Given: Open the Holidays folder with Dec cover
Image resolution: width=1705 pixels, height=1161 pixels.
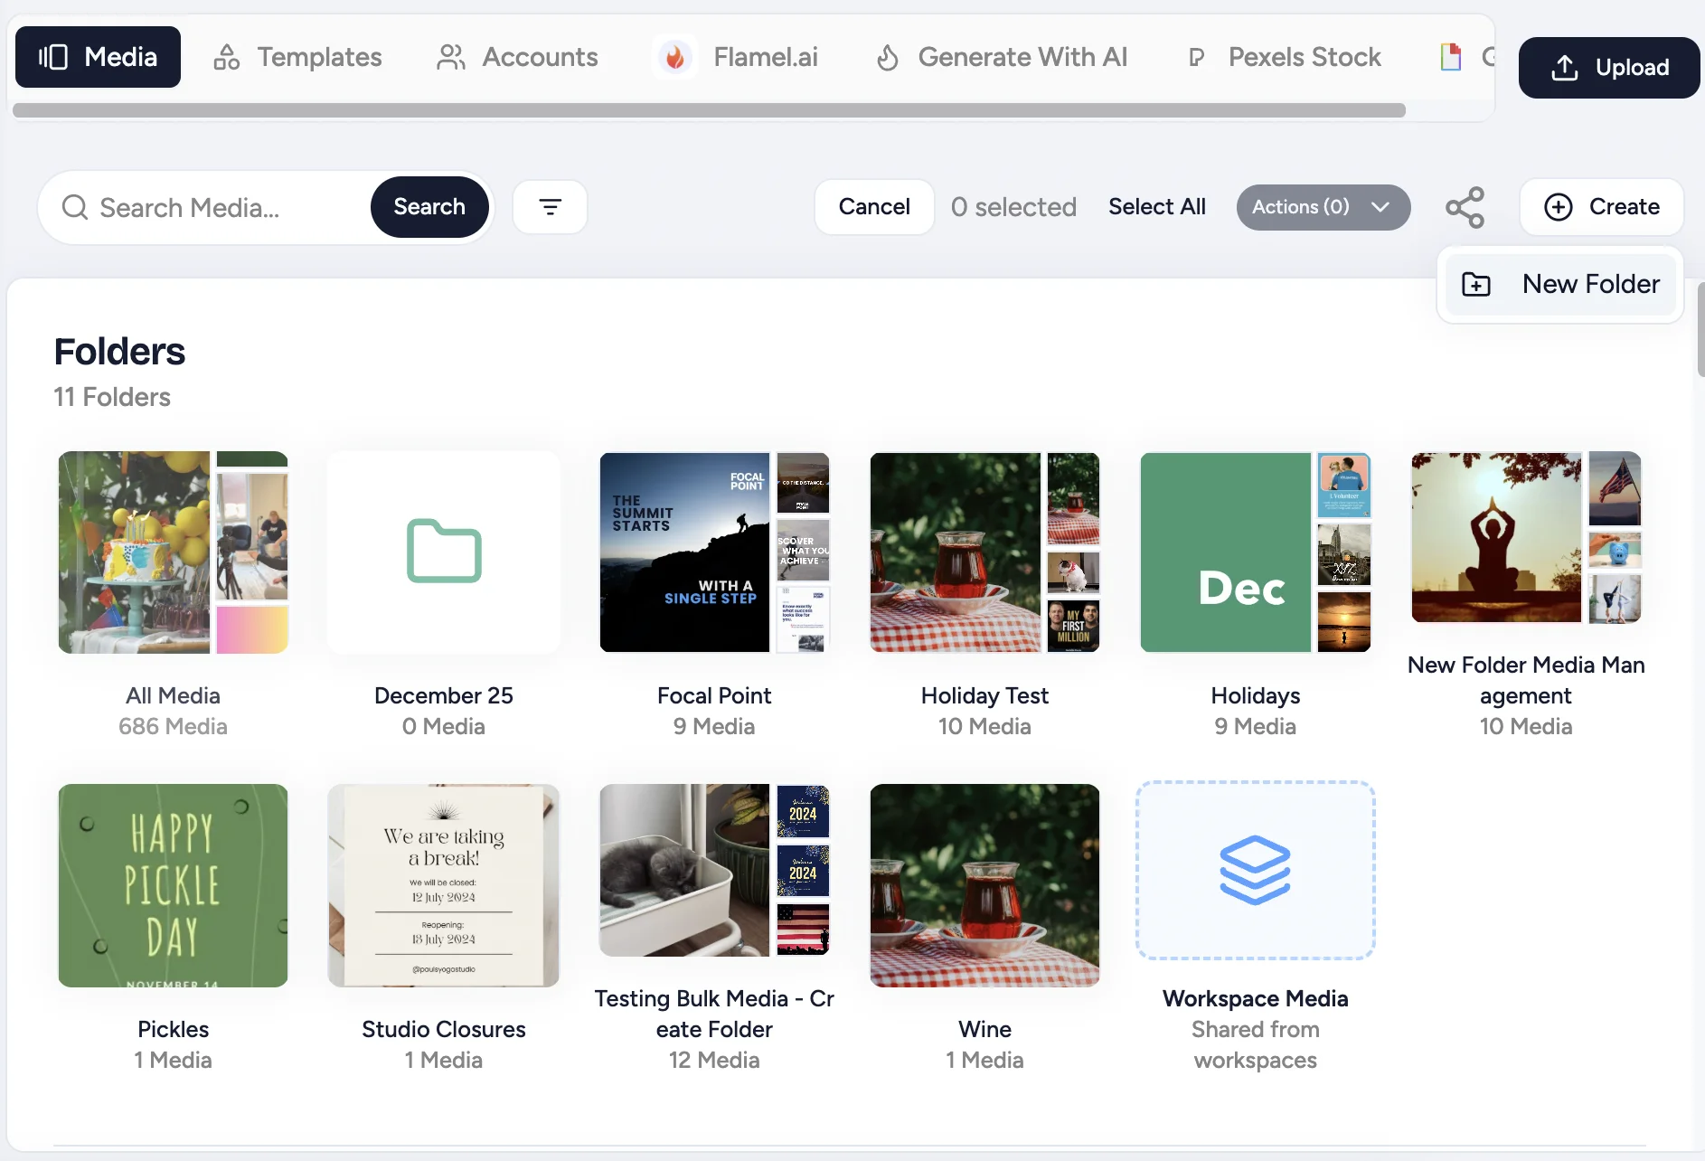Looking at the screenshot, I should click(x=1256, y=552).
